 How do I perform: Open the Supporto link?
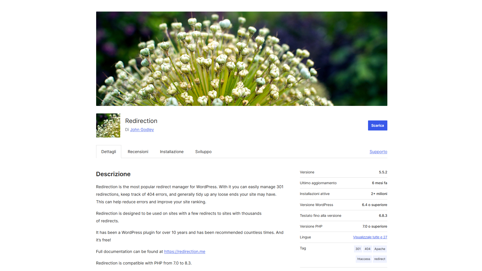[x=378, y=152]
